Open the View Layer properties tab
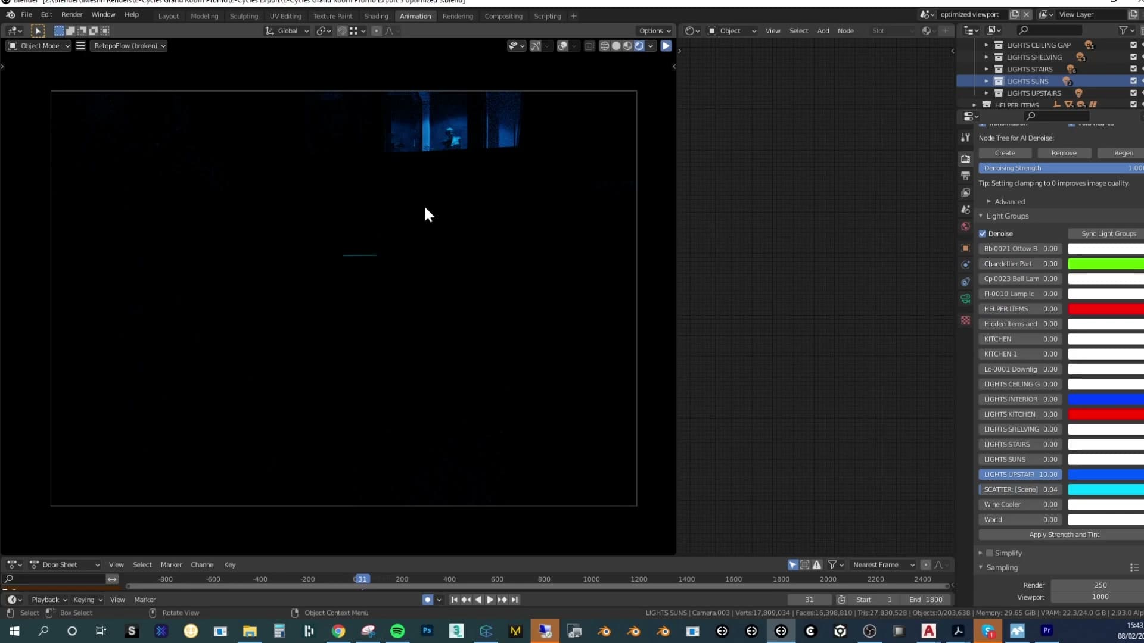Screen dimensions: 1144x643 (965, 193)
